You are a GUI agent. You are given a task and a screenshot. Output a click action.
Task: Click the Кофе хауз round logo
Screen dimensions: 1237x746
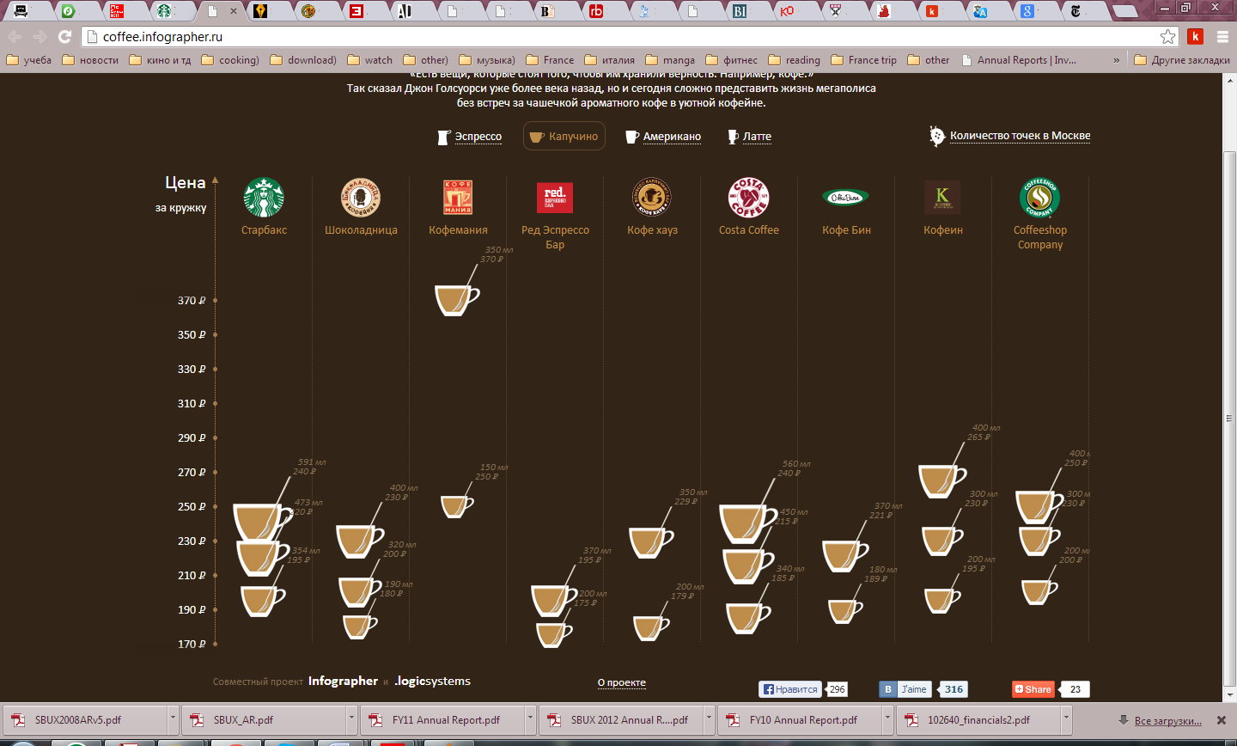click(x=652, y=198)
